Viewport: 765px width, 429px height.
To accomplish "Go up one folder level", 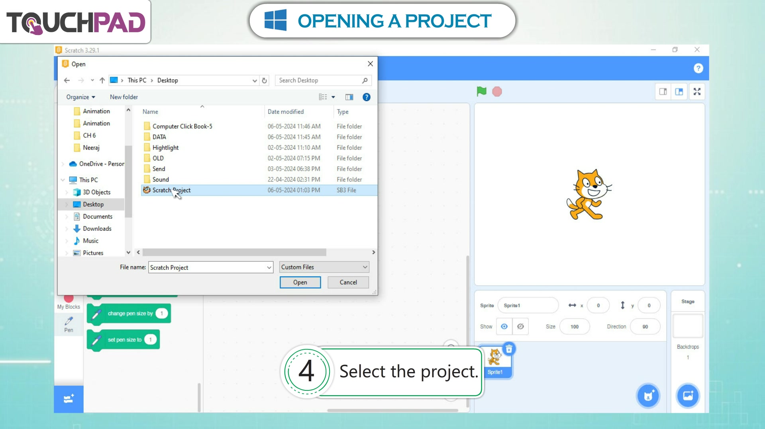I will coord(102,80).
